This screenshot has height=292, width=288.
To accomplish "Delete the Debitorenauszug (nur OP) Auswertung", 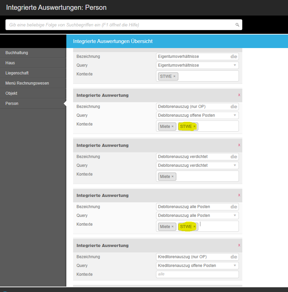I will [239, 95].
